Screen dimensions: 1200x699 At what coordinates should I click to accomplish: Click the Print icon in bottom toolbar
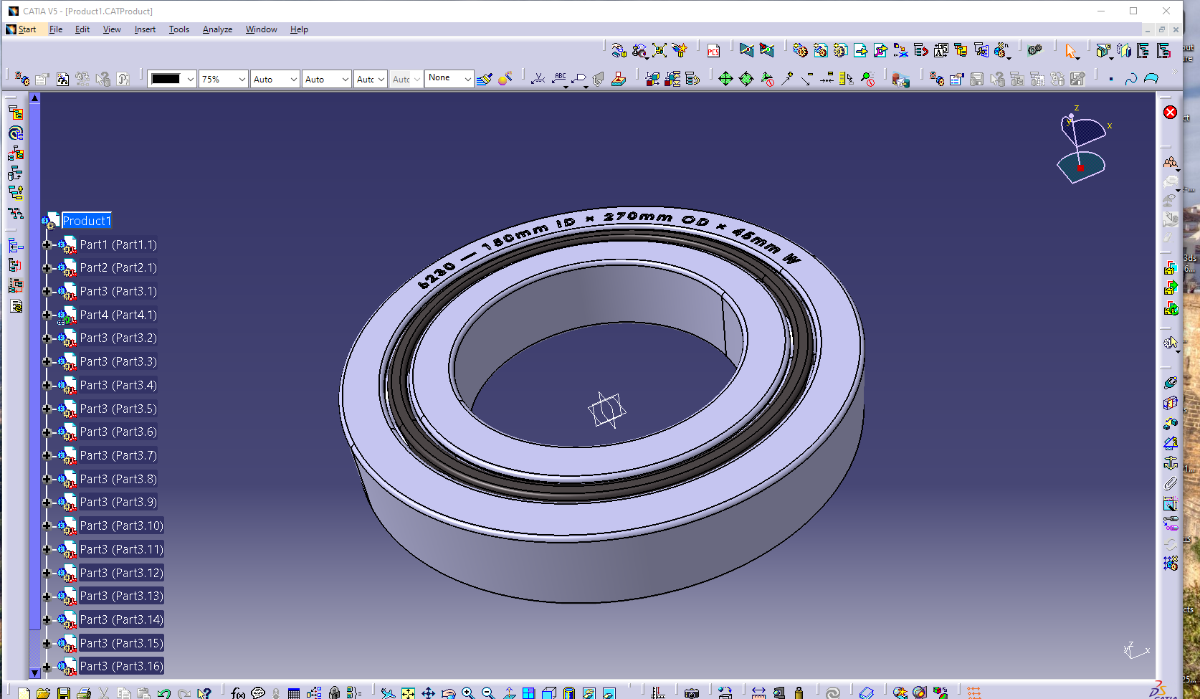84,693
